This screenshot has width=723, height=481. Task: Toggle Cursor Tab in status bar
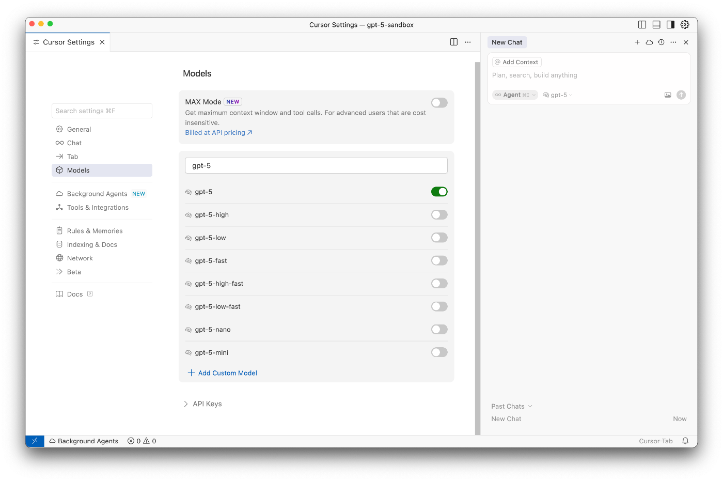tap(656, 441)
